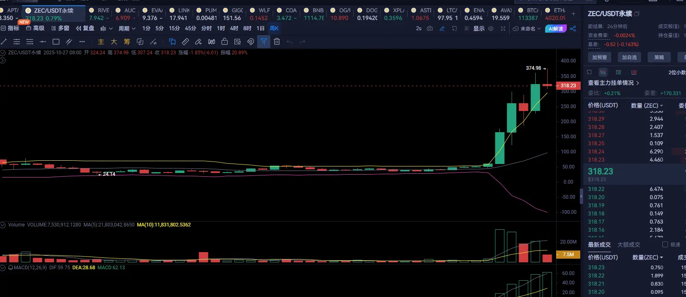The width and height of the screenshot is (686, 297).
Task: Select the BTC symbol tab
Action: coord(528,14)
